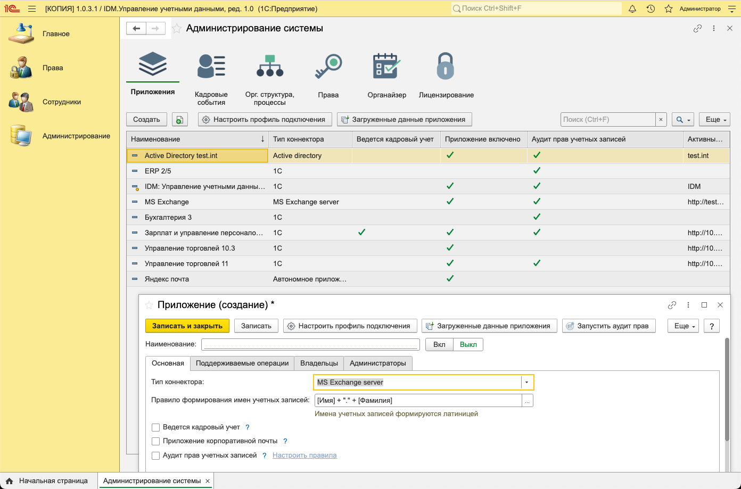
Task: Click Главное in the left sidebar
Action: (56, 34)
